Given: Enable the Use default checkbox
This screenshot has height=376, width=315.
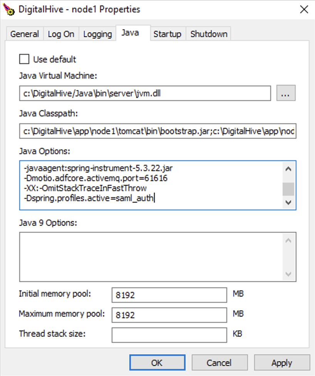Looking at the screenshot, I should pyautogui.click(x=24, y=59).
